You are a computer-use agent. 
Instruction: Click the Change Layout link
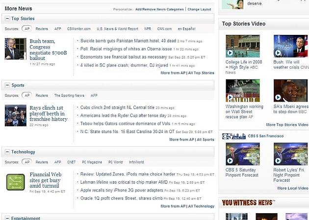click(199, 9)
